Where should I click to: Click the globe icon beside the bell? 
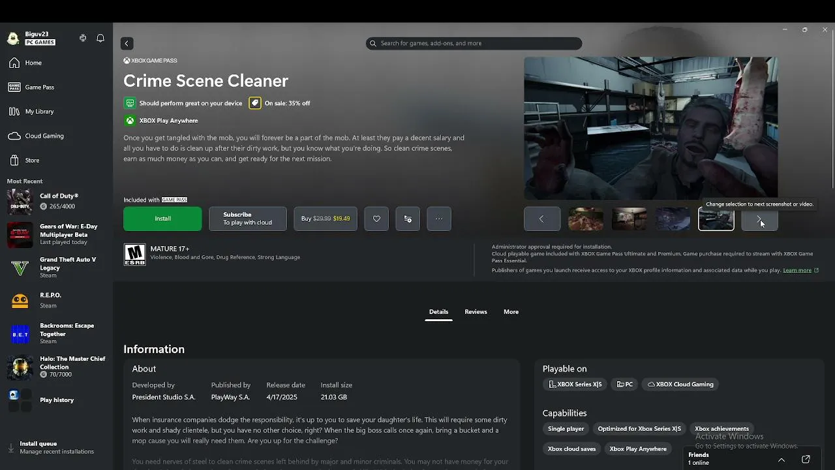tap(83, 38)
